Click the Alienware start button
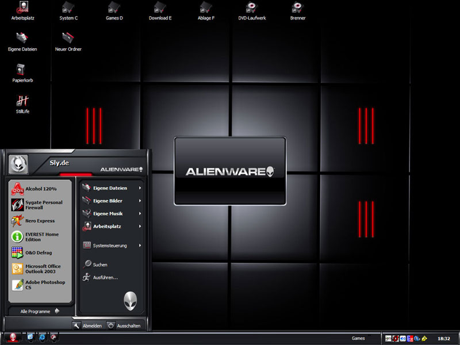460x345 pixels. [13, 338]
